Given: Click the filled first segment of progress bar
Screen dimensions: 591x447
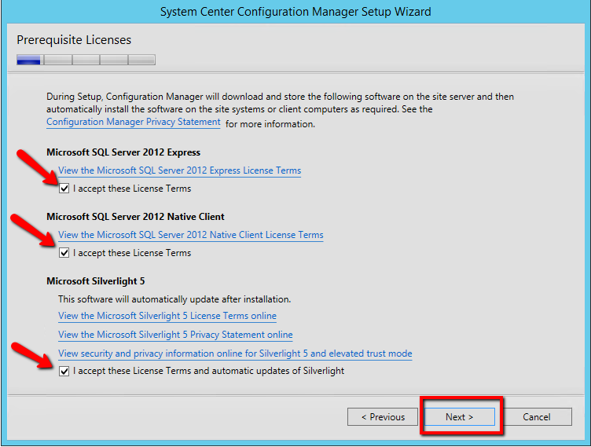Looking at the screenshot, I should click(x=29, y=60).
